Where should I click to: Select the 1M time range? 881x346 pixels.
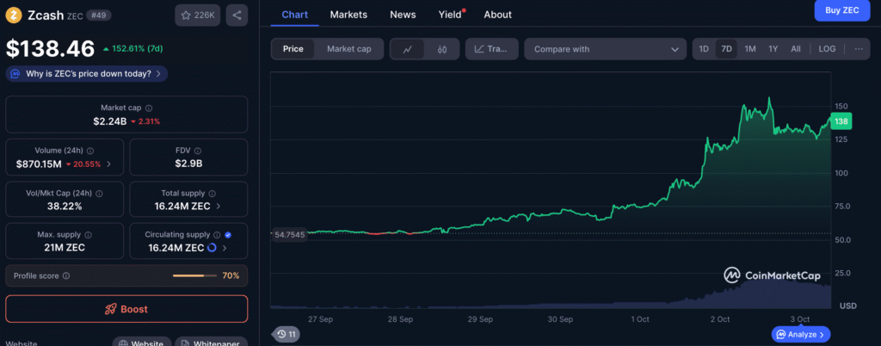click(x=750, y=49)
